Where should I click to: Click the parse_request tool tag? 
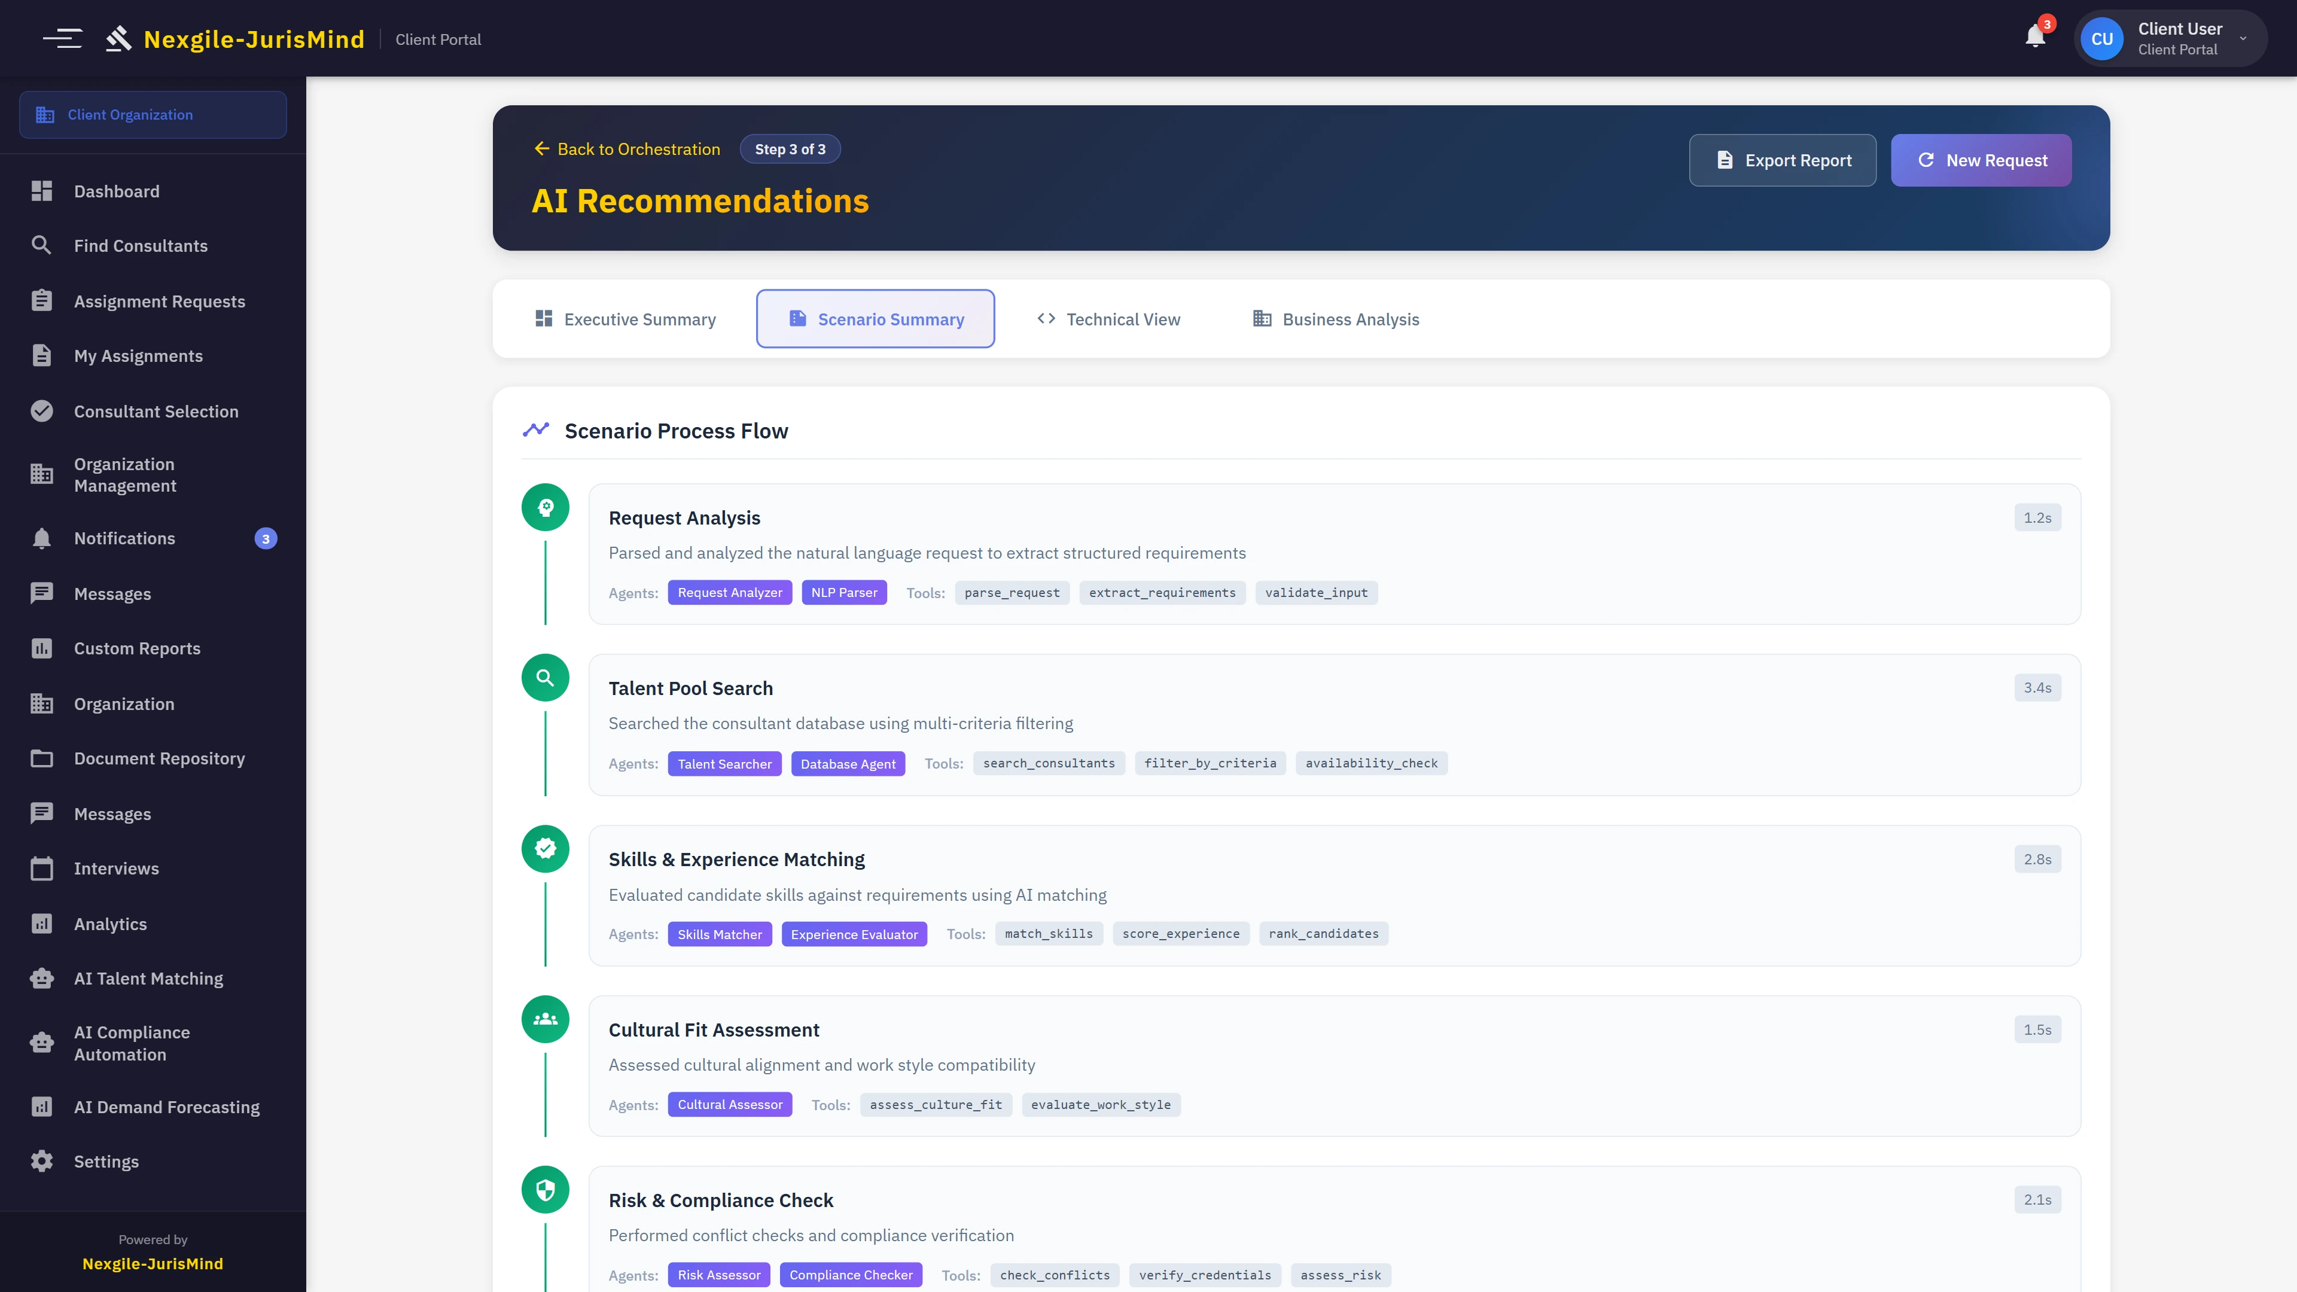point(1010,592)
